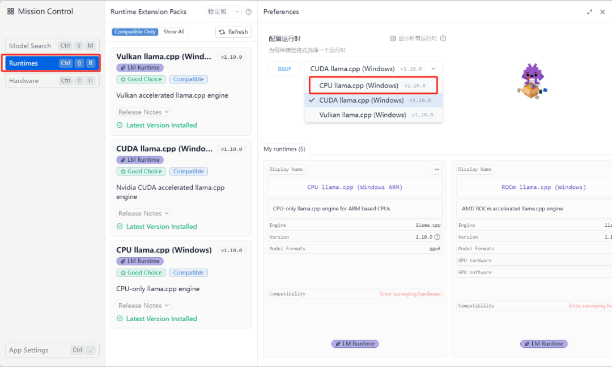Click the CPU card Good Choice badge

click(x=141, y=273)
